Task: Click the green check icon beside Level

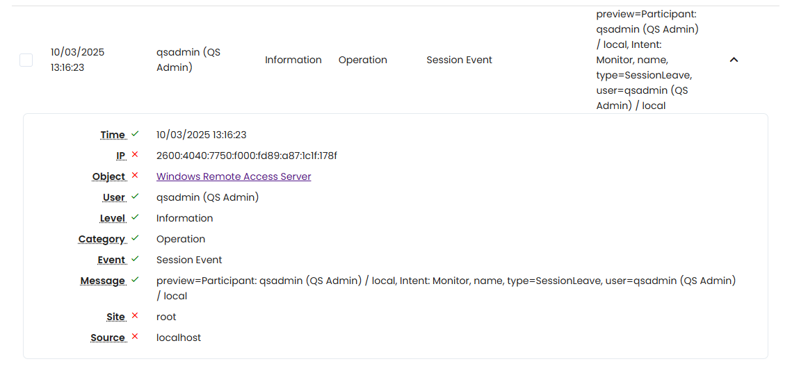Action: [135, 217]
